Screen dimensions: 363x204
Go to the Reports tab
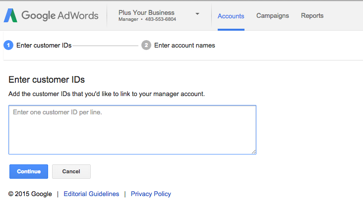coord(312,16)
